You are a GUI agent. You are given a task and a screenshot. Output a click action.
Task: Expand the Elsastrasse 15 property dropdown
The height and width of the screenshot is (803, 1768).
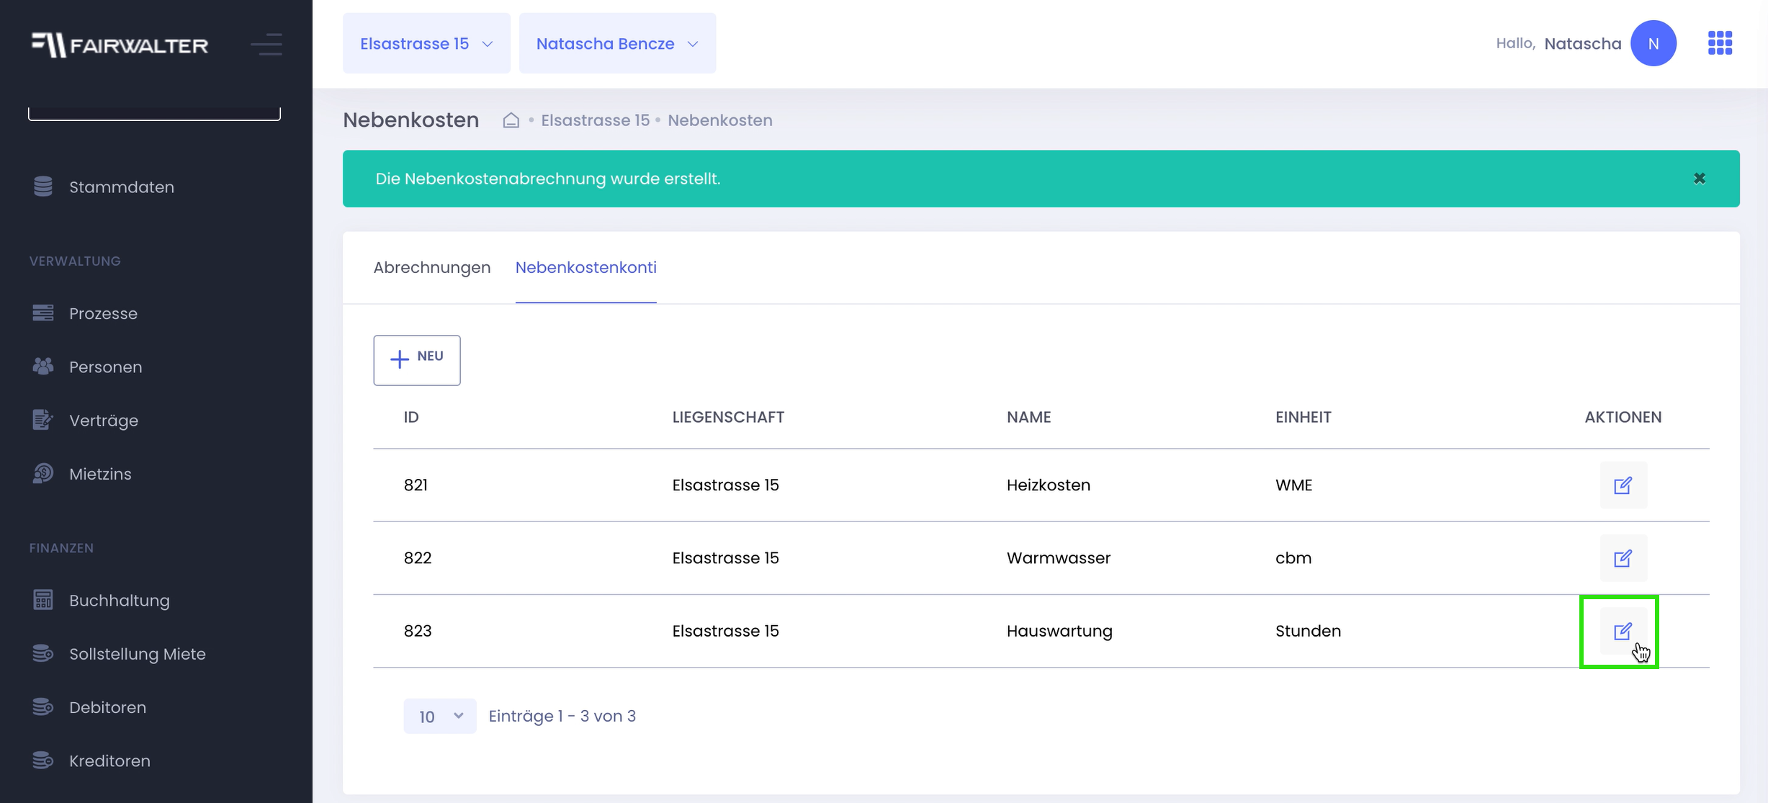point(426,43)
